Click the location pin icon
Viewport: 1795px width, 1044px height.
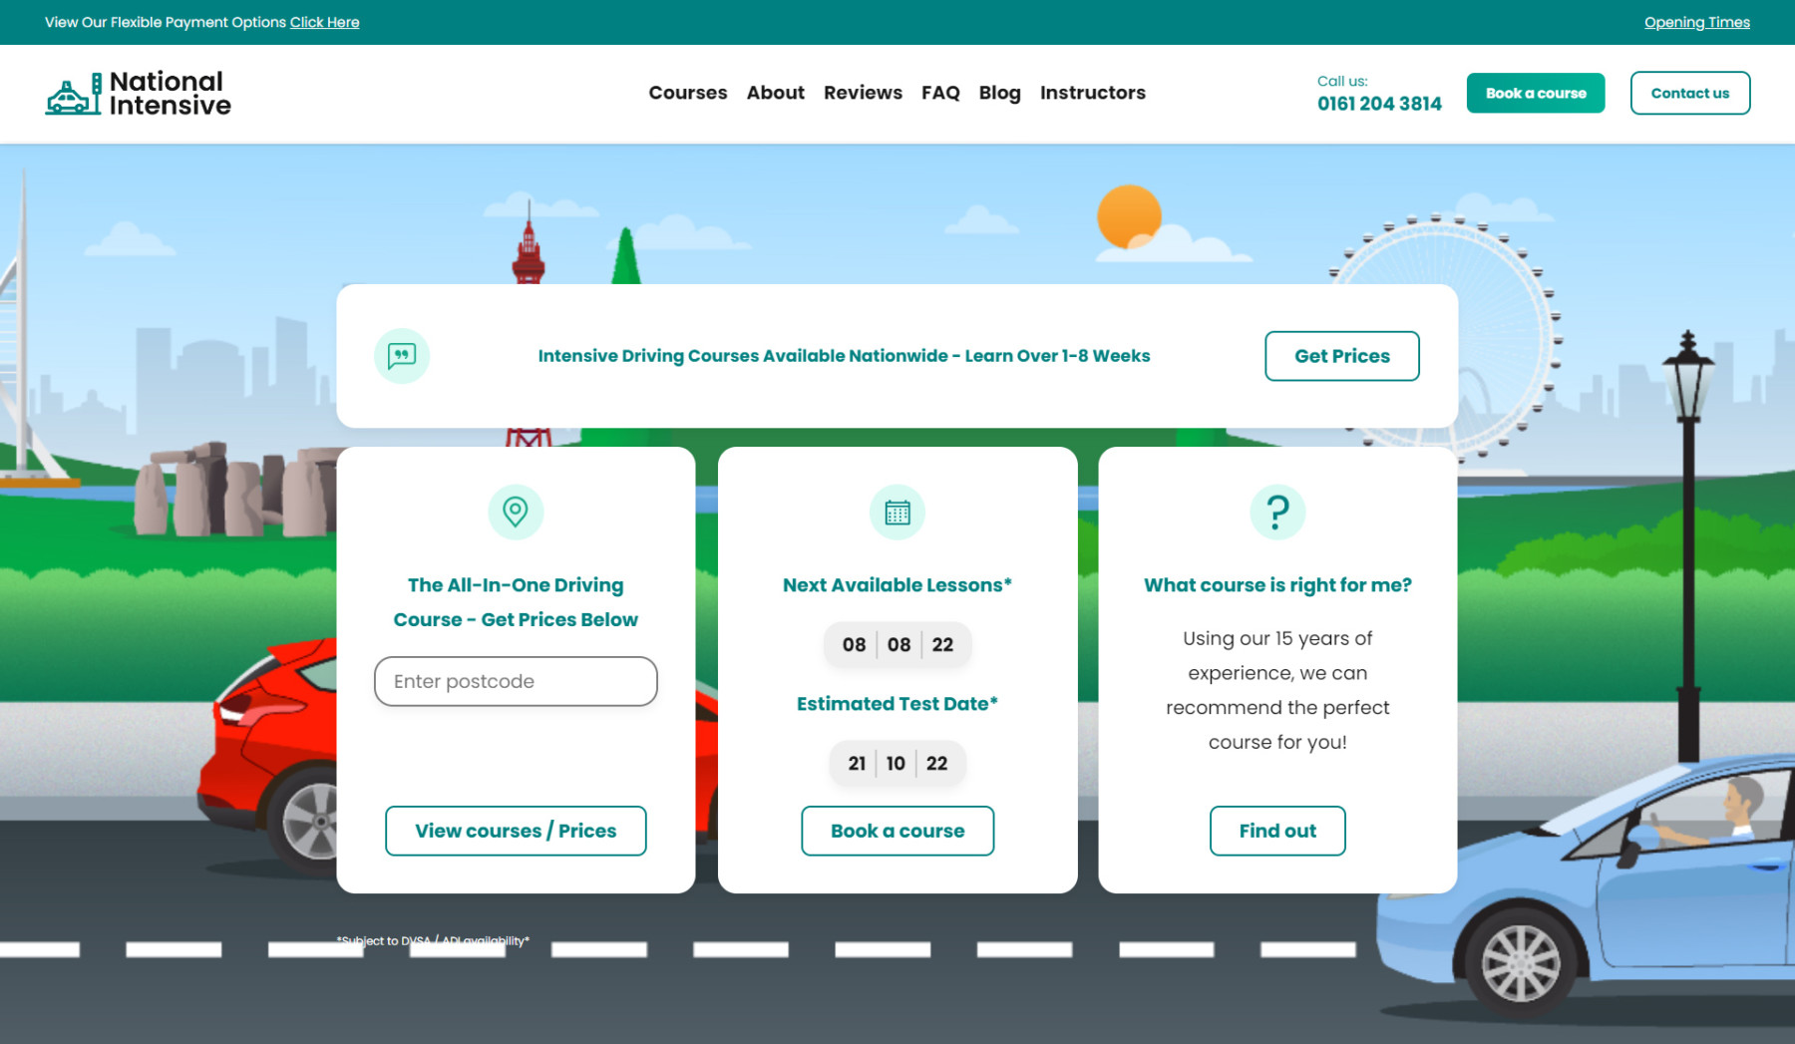[516, 512]
